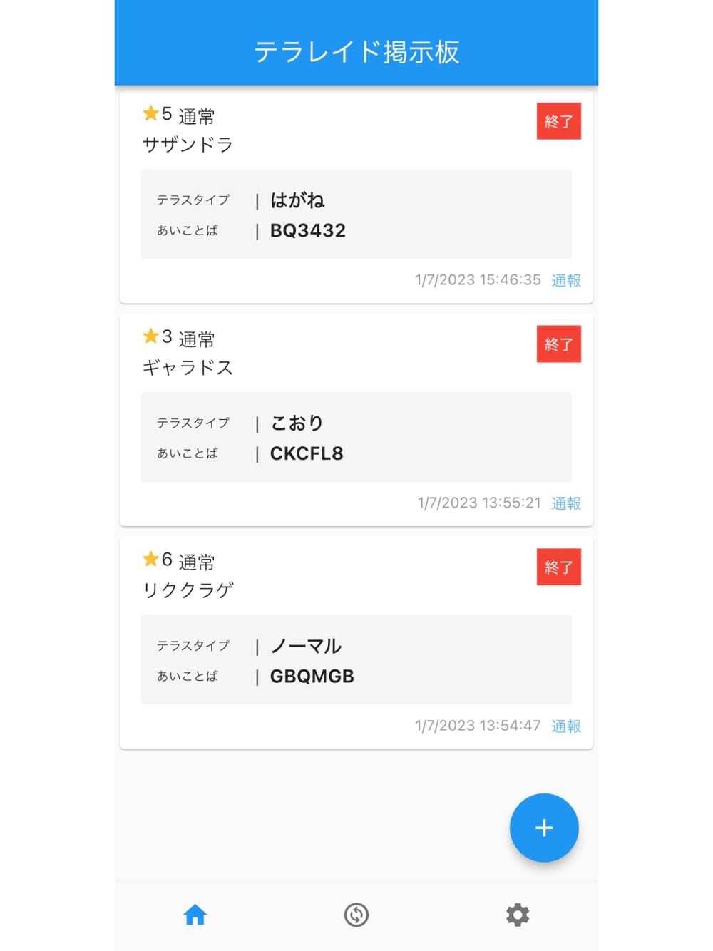Report the サザンドラ post via 通報

click(566, 281)
